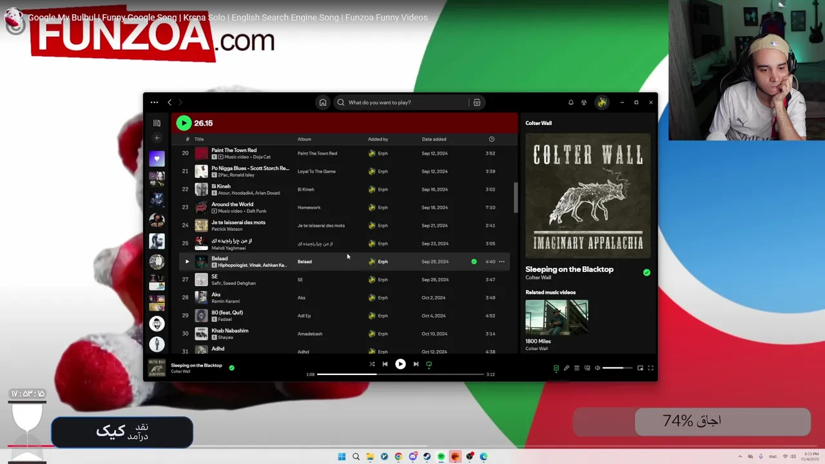Viewport: 825px width, 464px height.
Task: Skip to the previous track
Action: pyautogui.click(x=385, y=364)
